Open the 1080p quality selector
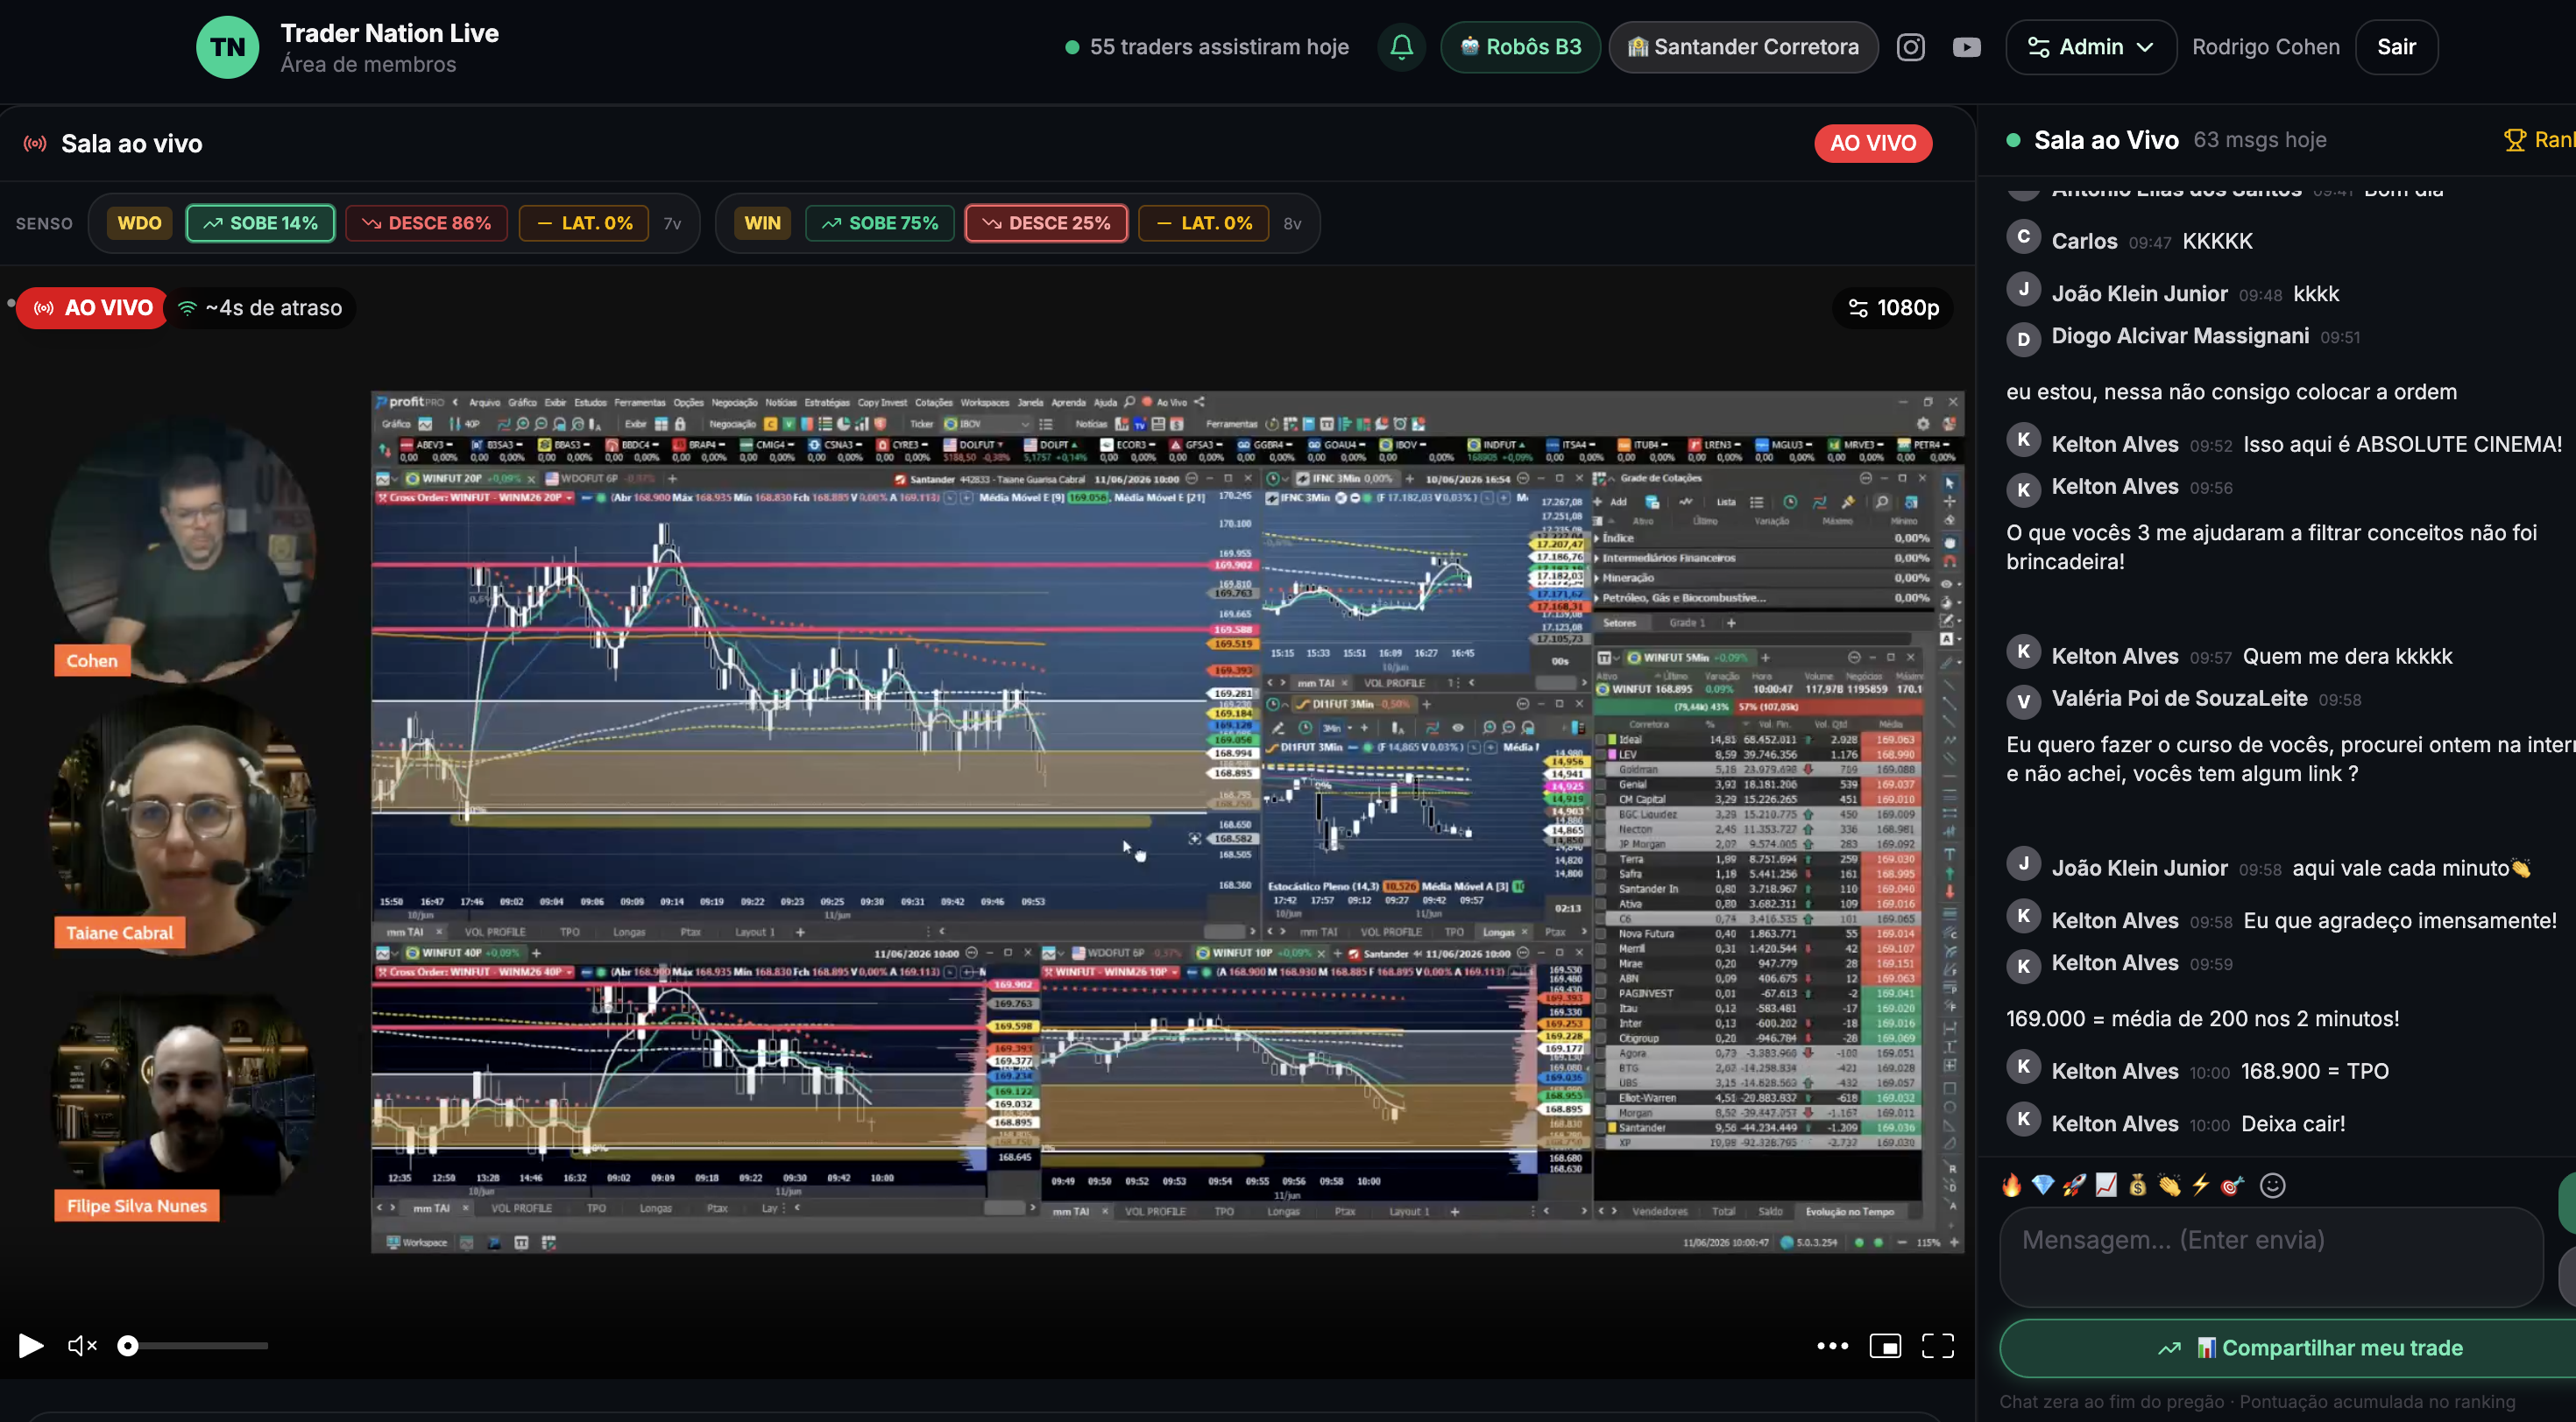The image size is (2576, 1422). 1893,308
